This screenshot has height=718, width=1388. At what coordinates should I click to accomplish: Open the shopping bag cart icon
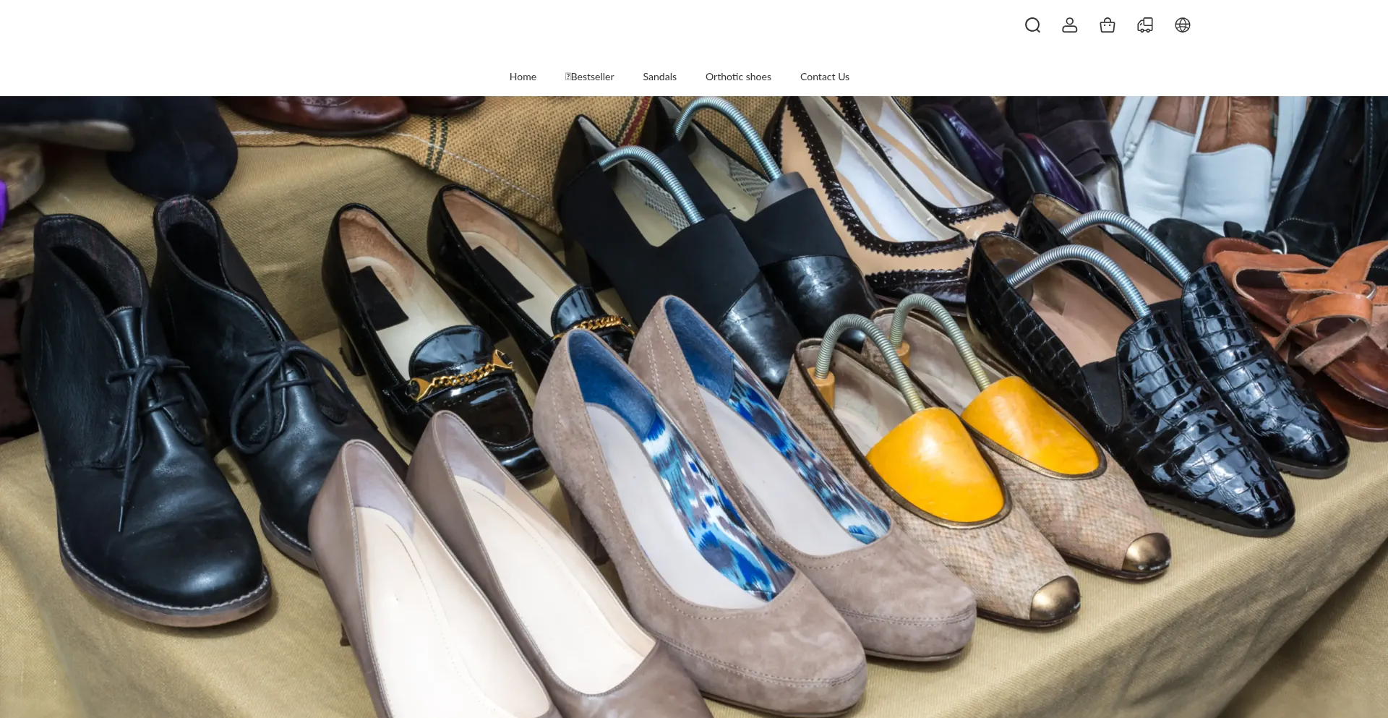tap(1107, 25)
